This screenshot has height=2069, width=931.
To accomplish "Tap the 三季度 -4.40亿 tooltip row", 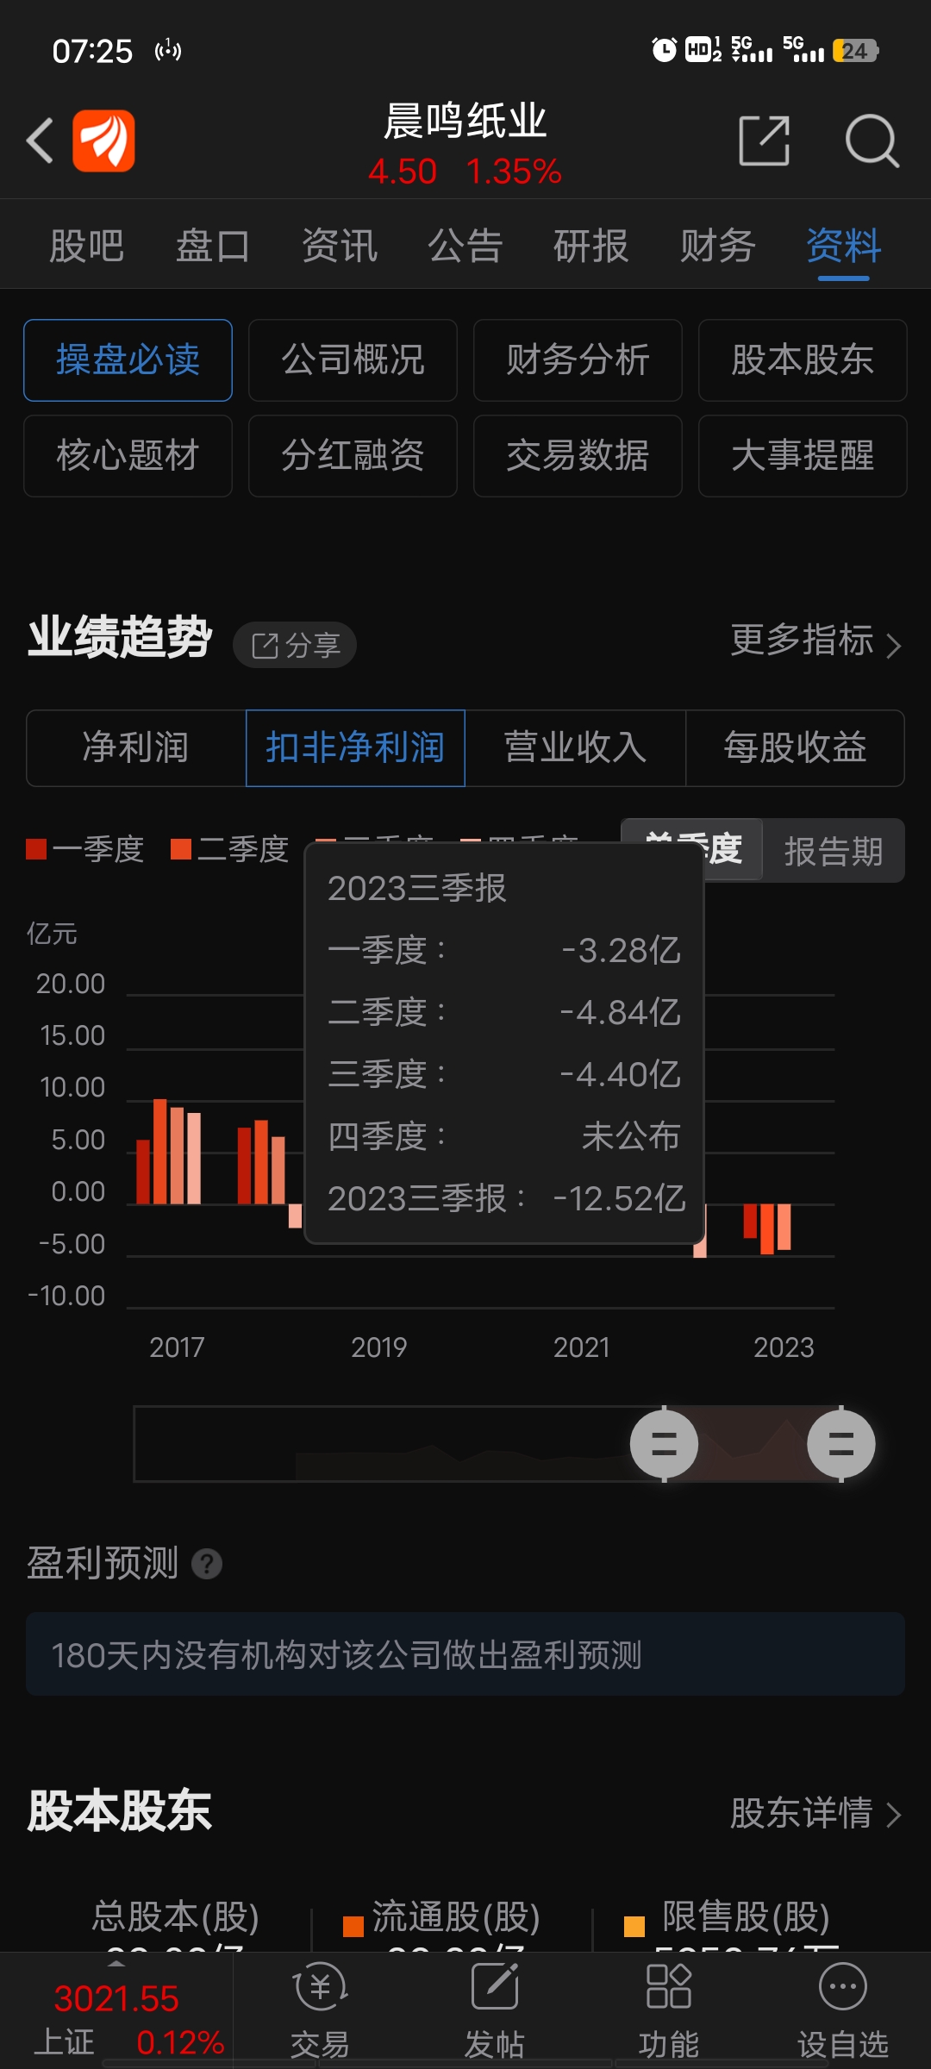I will 504,1074.
